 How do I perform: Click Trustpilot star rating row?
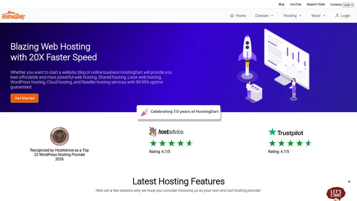click(x=290, y=143)
